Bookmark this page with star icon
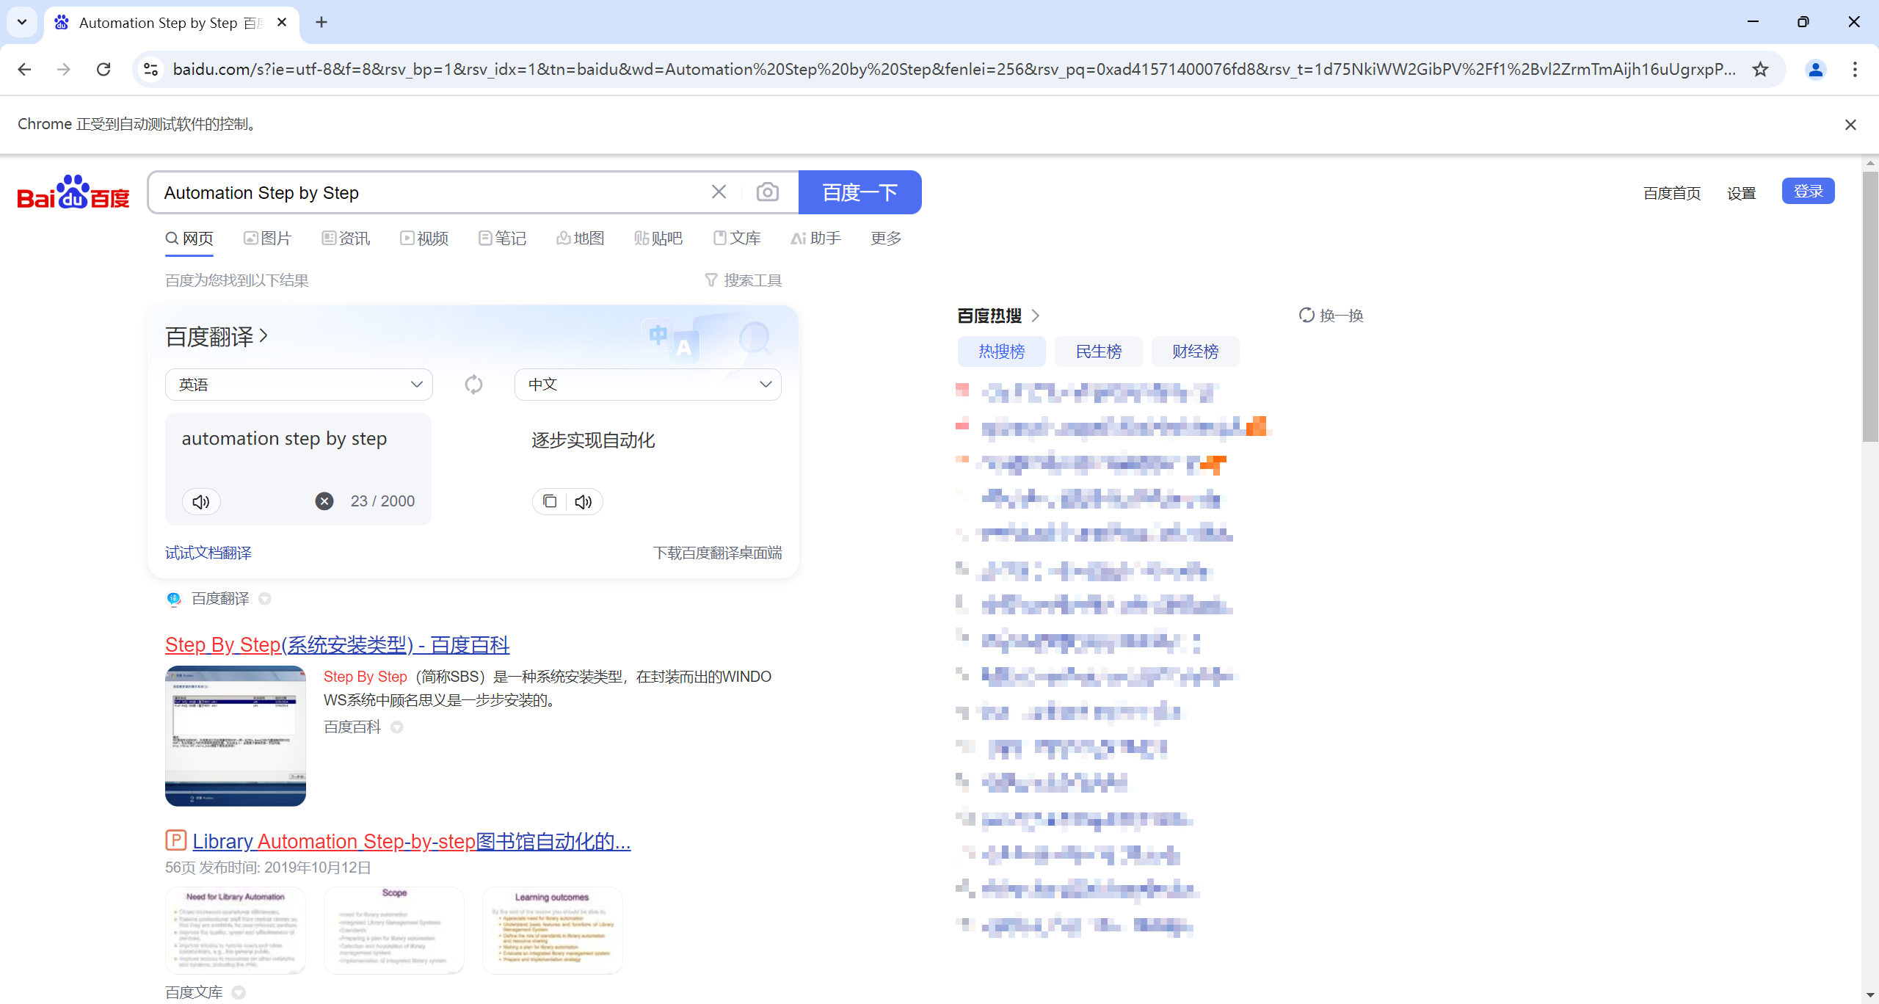Image resolution: width=1879 pixels, height=1004 pixels. [x=1761, y=69]
